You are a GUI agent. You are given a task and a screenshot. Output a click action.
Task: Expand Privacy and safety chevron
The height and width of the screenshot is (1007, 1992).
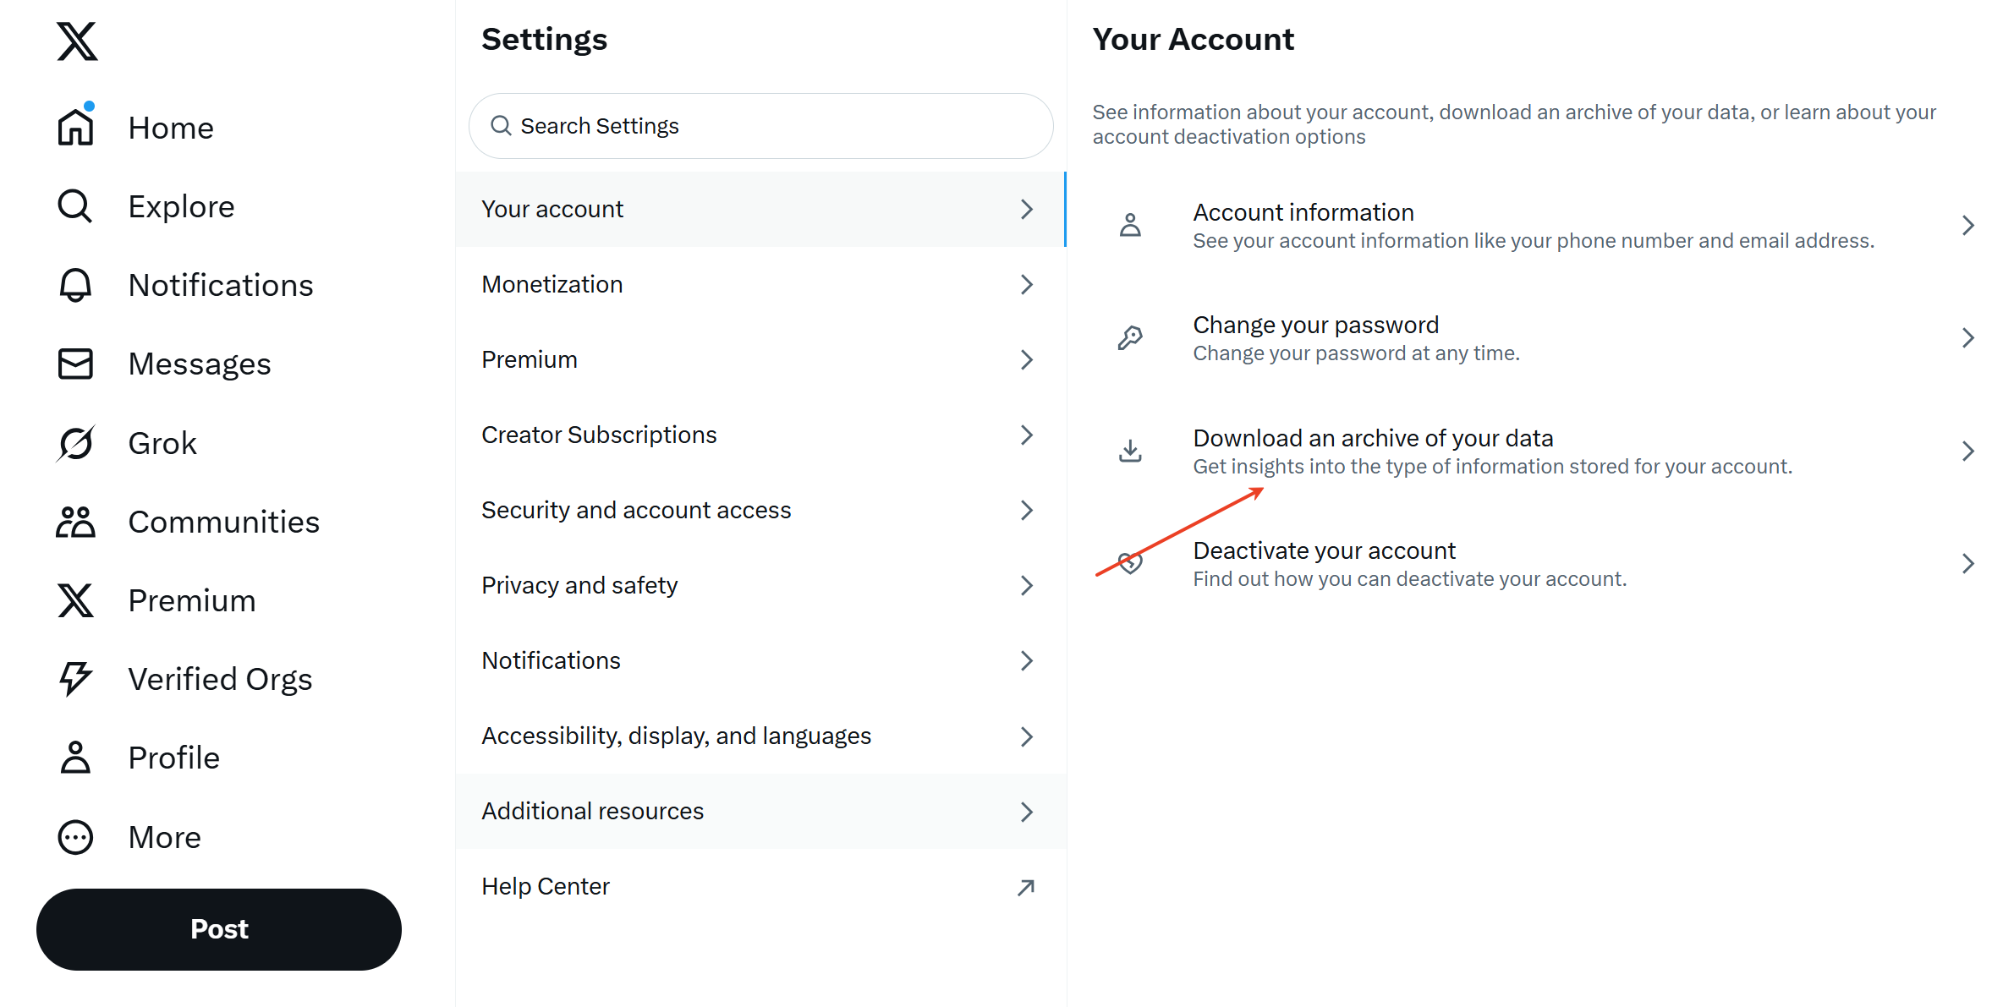click(1027, 585)
